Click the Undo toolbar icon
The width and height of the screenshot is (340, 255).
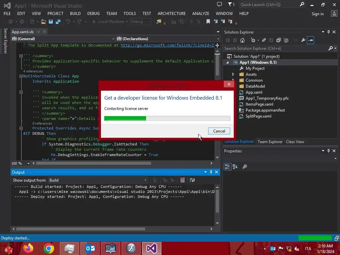[x=68, y=22]
